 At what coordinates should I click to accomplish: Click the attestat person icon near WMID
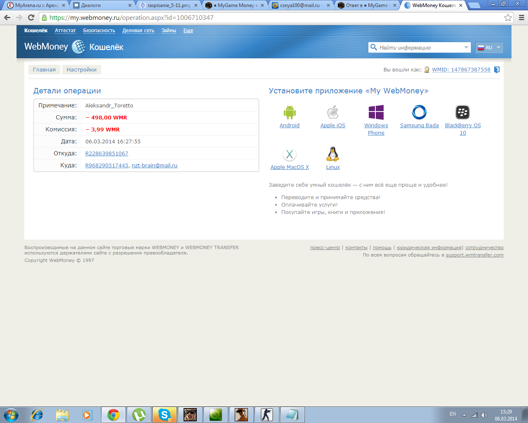pos(427,70)
